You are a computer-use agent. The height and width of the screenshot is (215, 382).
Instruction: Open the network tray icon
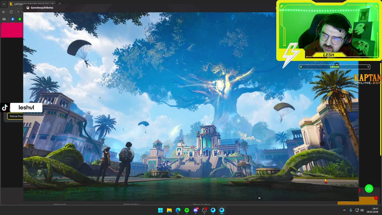pyautogui.click(x=357, y=210)
